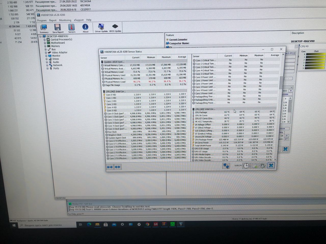
Task: Click the BIOS Update chip icon
Action: (x=115, y=28)
